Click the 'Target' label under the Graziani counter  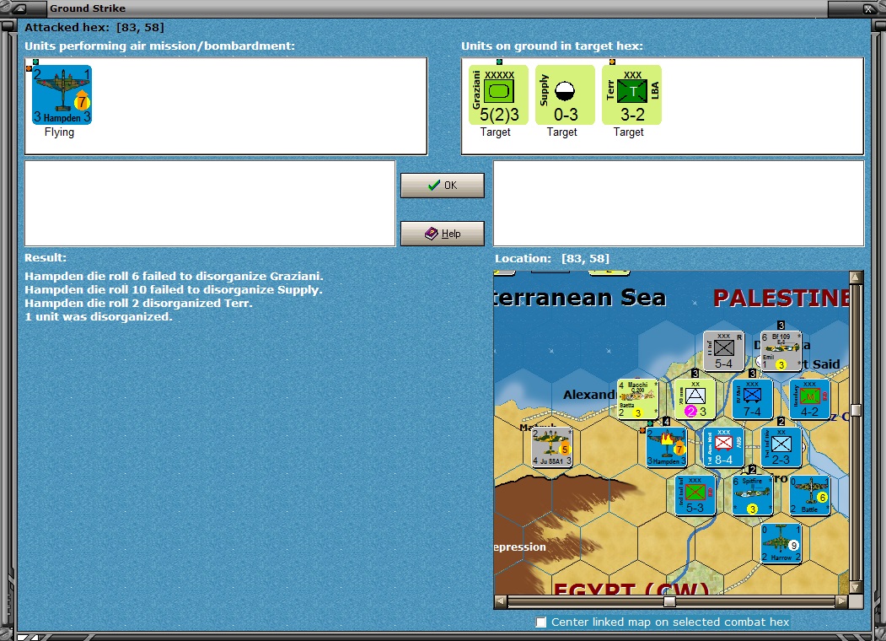pos(496,132)
